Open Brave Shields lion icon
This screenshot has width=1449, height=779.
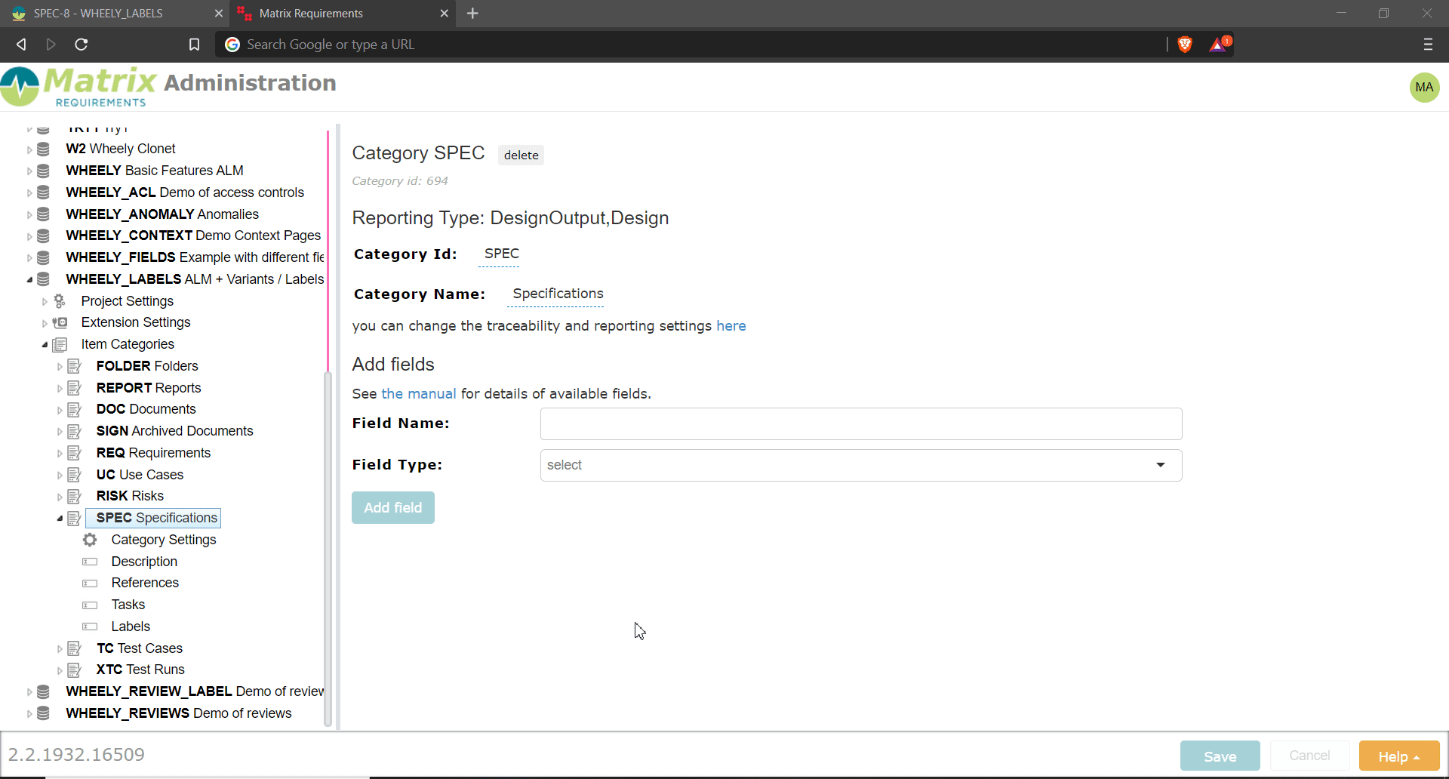[x=1185, y=45]
